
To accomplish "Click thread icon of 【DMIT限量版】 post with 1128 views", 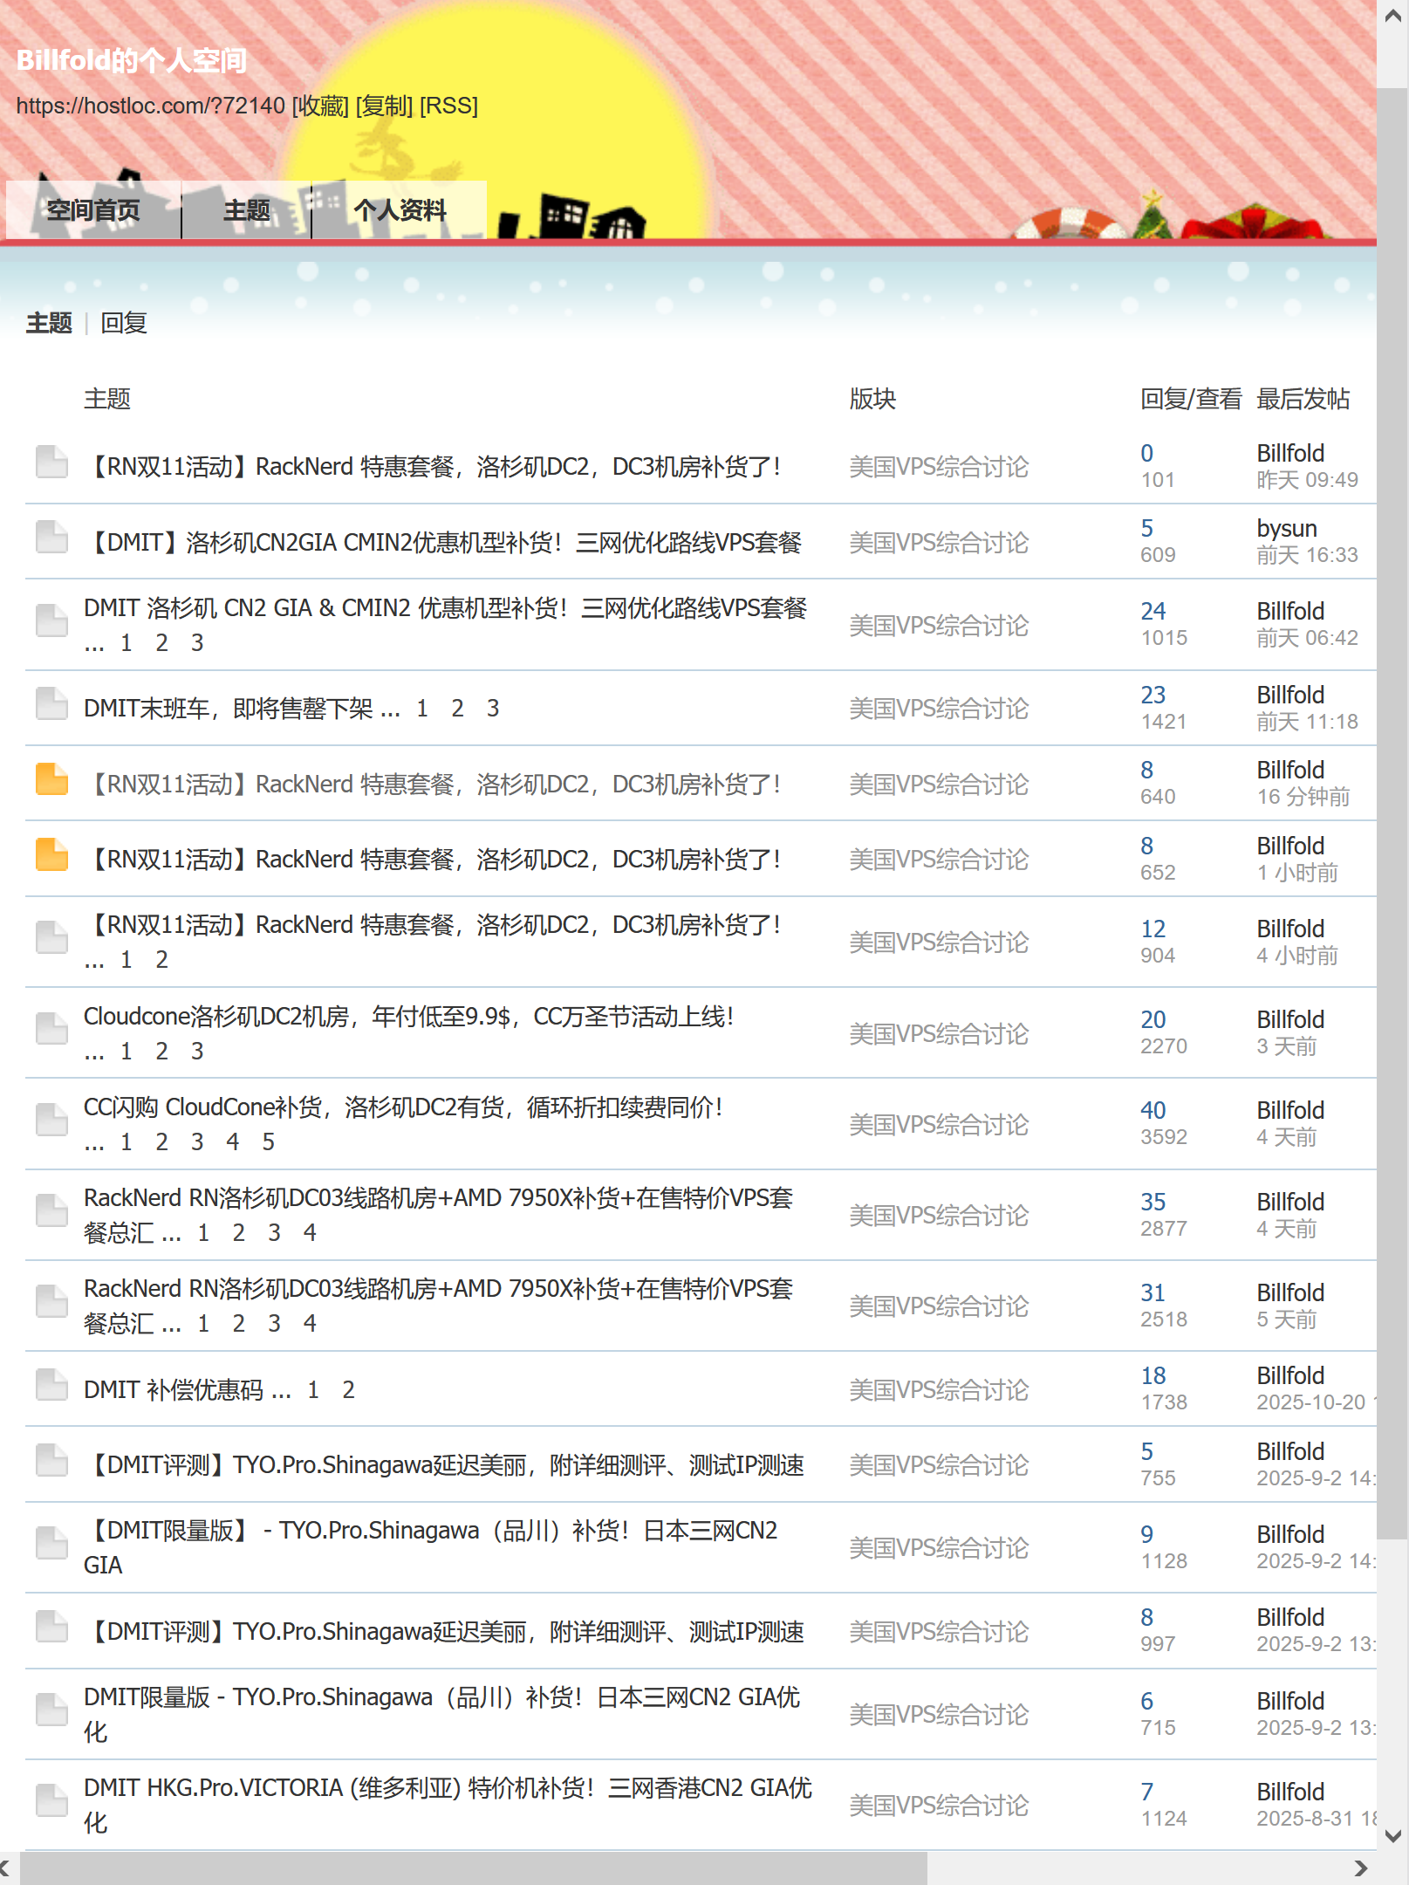I will click(x=51, y=1543).
